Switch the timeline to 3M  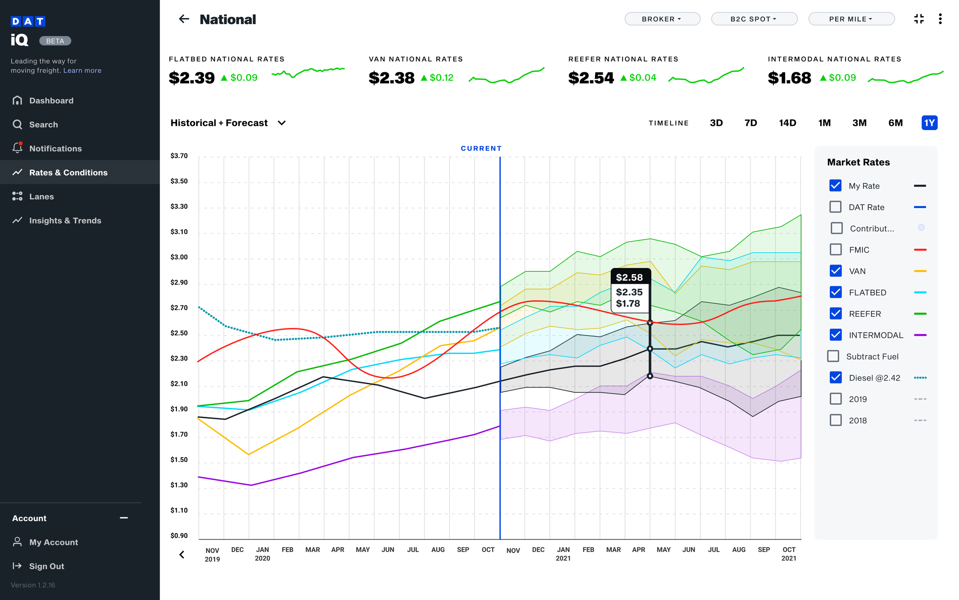point(860,122)
